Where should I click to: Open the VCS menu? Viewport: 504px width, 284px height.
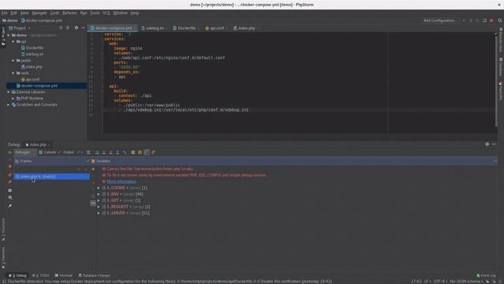click(x=106, y=13)
